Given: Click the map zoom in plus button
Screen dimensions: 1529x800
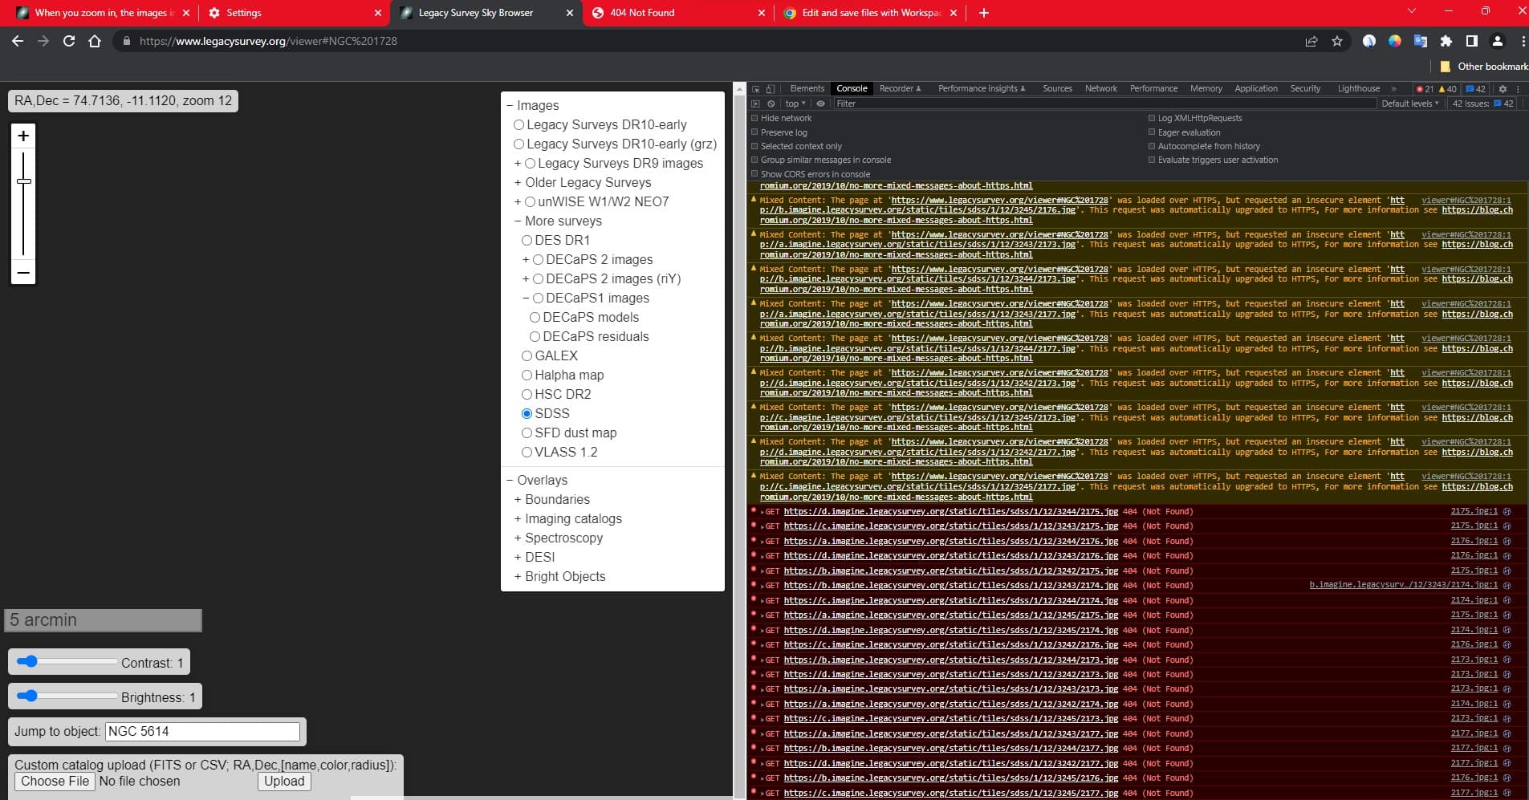Looking at the screenshot, I should [x=23, y=136].
